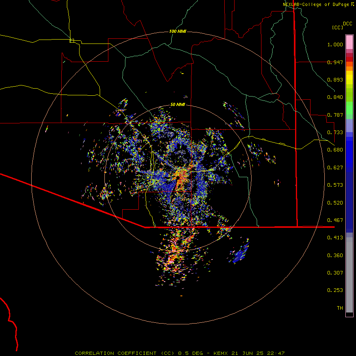Viewport: 356px width, 356px height.
Task: Click the bright green segment of the color bar
Action: click(349, 108)
